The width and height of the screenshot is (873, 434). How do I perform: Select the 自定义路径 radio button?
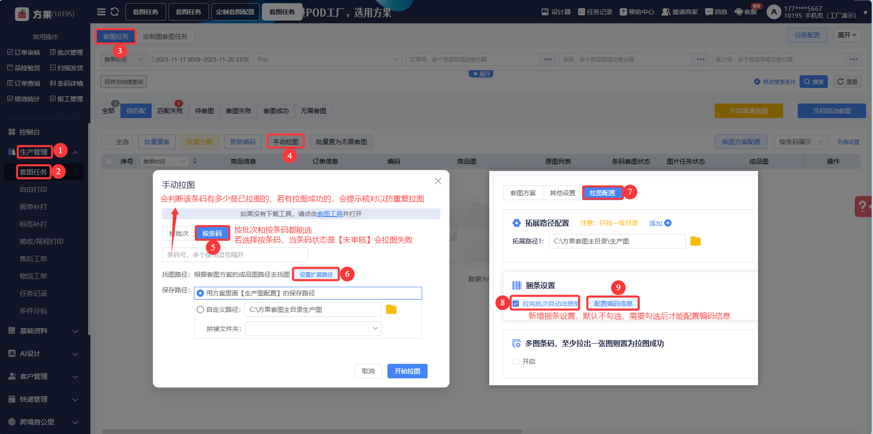pyautogui.click(x=200, y=310)
